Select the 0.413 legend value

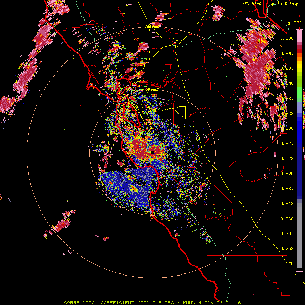[x=287, y=204]
